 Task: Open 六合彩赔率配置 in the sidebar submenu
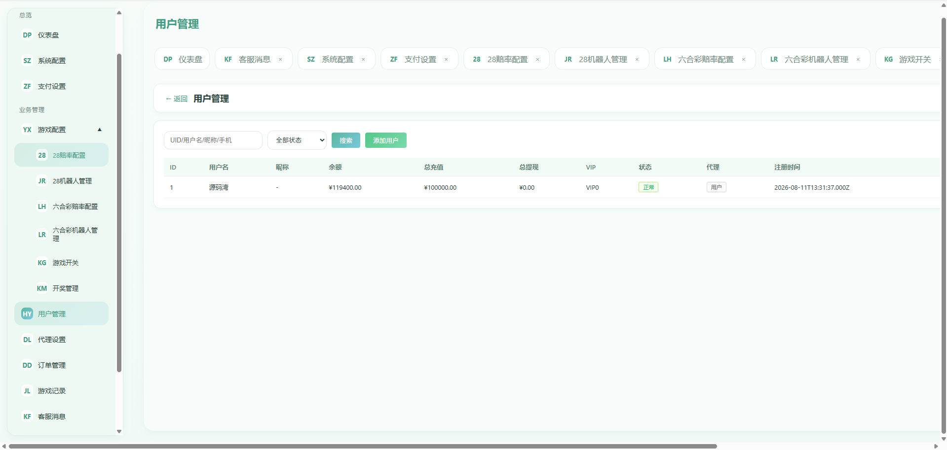pos(61,207)
